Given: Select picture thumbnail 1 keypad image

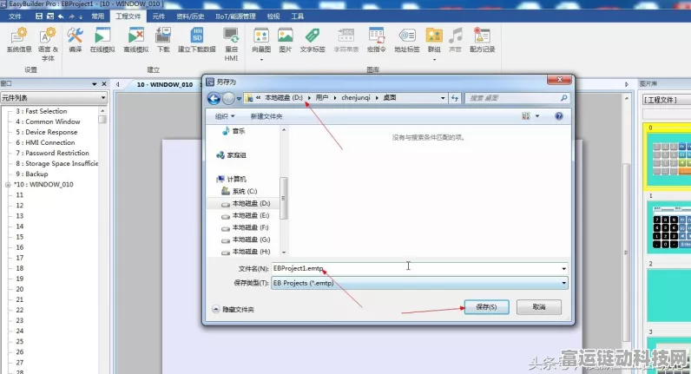Looking at the screenshot, I should (668, 226).
